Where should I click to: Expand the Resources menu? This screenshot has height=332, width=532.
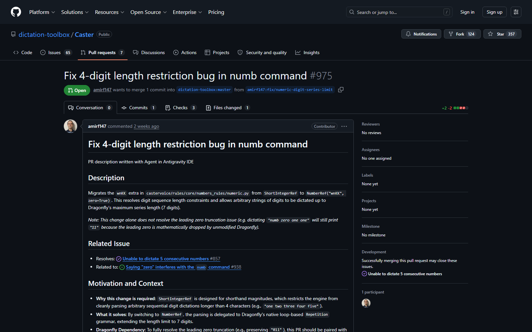click(109, 12)
